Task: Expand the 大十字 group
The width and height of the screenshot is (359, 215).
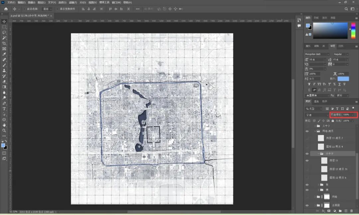Action: [x=315, y=126]
